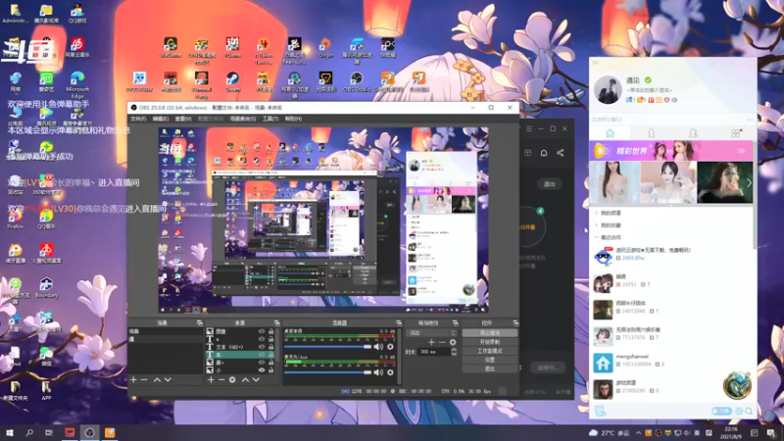Collapse the 最近访问 group in QQ panel

pos(597,237)
